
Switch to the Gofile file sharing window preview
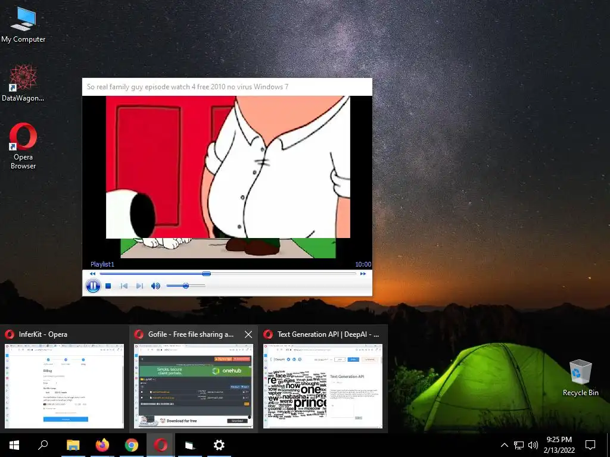click(194, 386)
